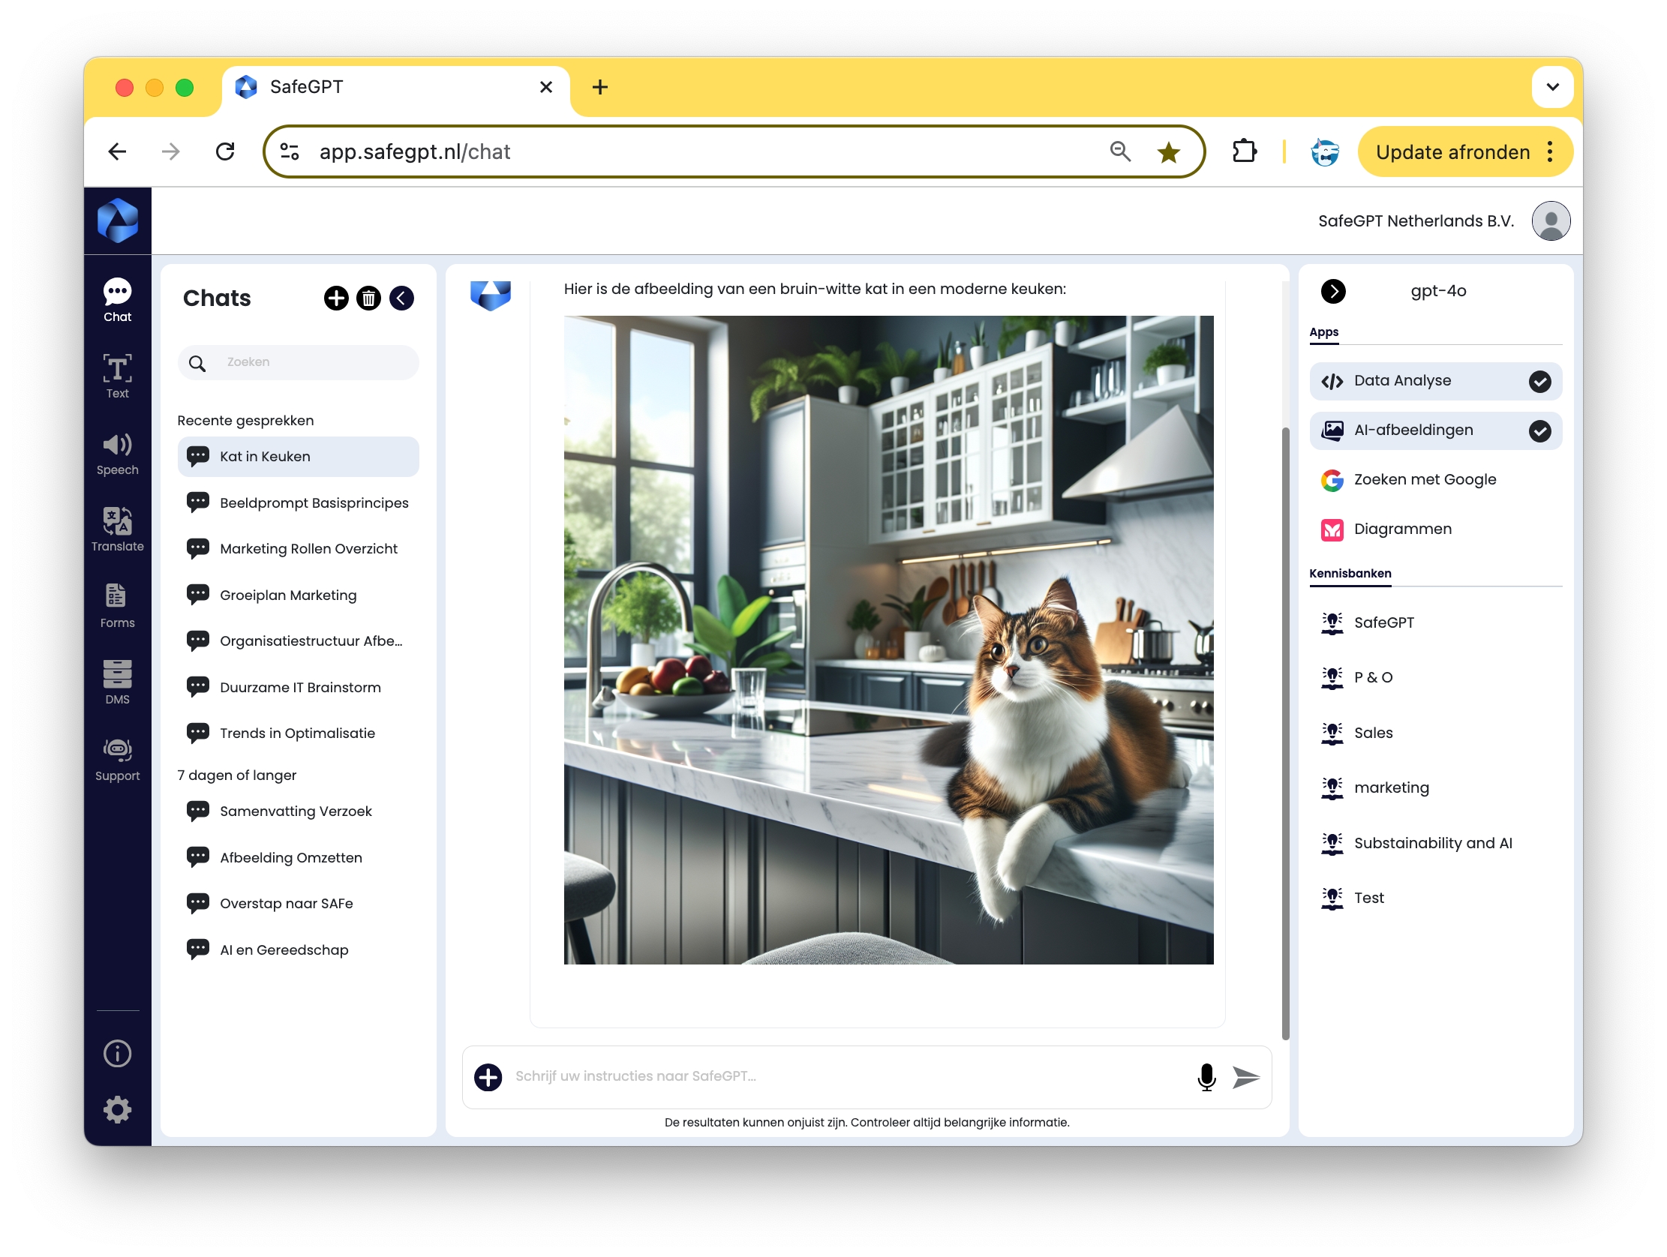Open Chrome menu three dots

pyautogui.click(x=1549, y=151)
